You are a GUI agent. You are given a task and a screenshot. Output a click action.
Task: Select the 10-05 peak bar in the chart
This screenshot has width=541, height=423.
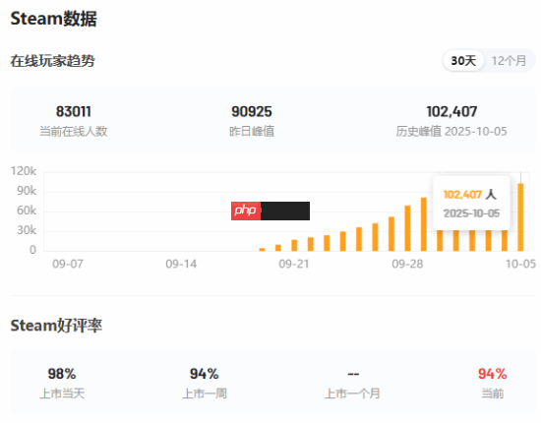[x=520, y=216]
